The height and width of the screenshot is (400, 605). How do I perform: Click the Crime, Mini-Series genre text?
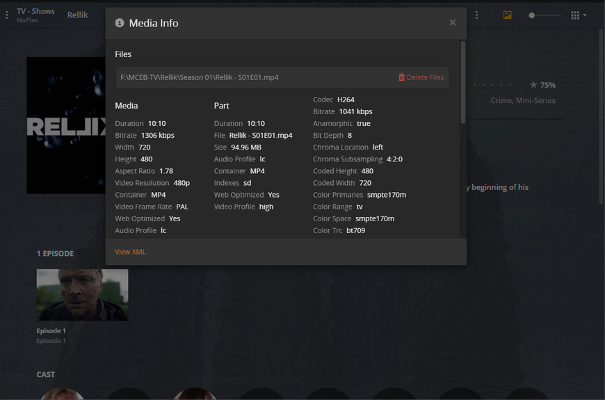click(x=523, y=100)
